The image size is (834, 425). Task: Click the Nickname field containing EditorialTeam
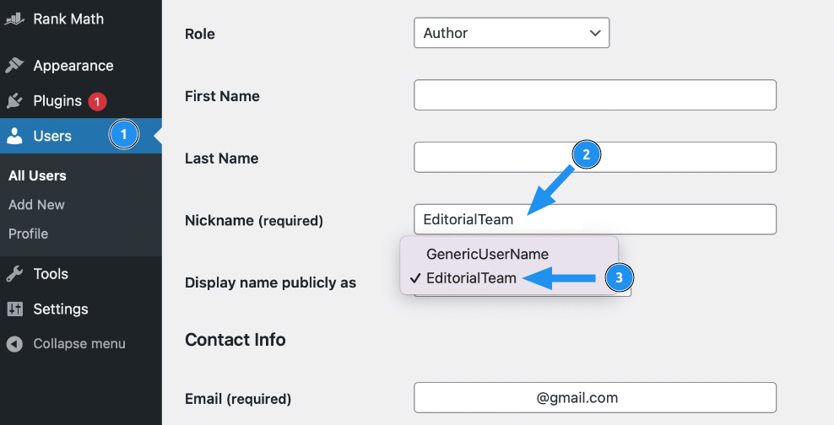(x=595, y=219)
